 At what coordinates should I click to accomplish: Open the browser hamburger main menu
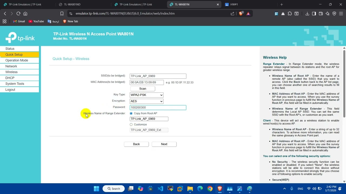click(x=341, y=13)
